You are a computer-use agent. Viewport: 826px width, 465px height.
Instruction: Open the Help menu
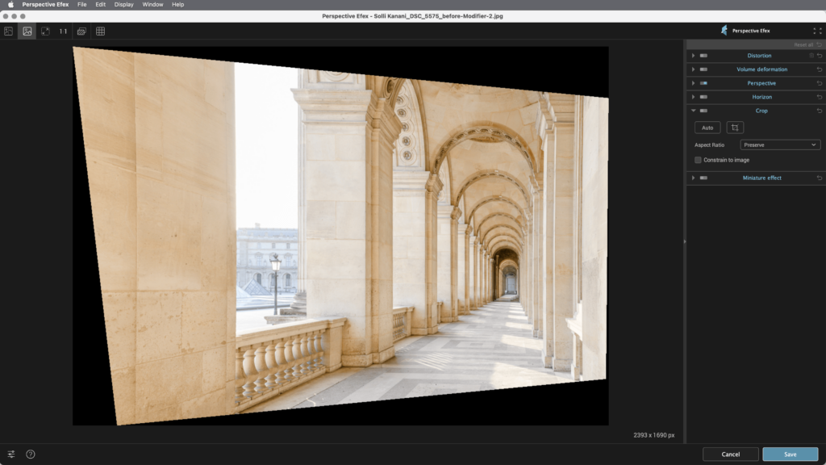pyautogui.click(x=178, y=4)
